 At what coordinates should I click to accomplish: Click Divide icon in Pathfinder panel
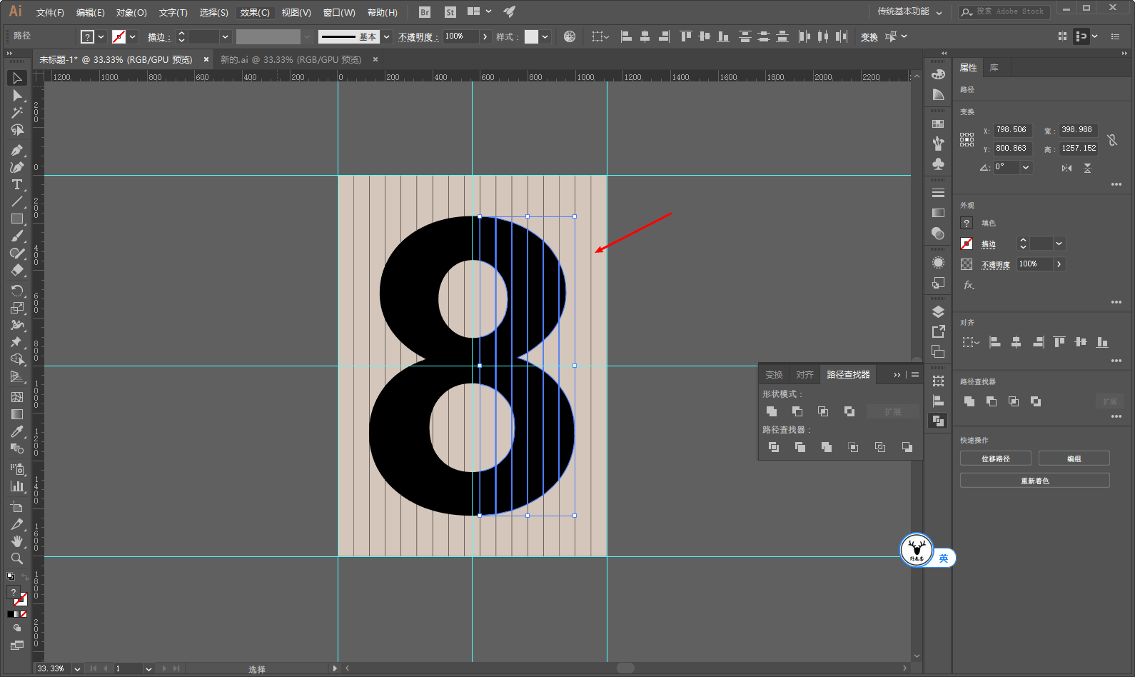tap(773, 447)
